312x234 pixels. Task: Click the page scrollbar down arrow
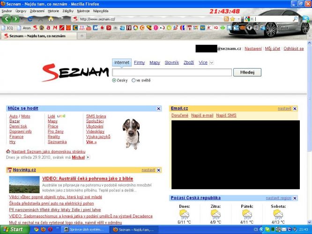(x=309, y=222)
